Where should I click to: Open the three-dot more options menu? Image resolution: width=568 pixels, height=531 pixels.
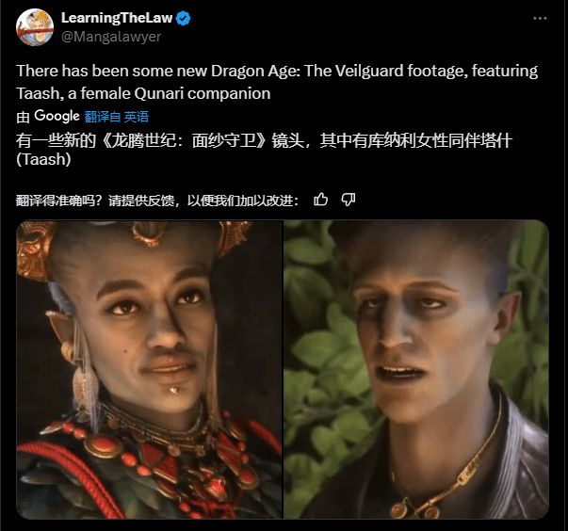point(540,19)
